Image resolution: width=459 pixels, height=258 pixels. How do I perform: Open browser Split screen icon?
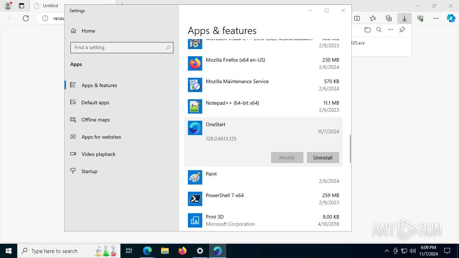[x=357, y=18]
